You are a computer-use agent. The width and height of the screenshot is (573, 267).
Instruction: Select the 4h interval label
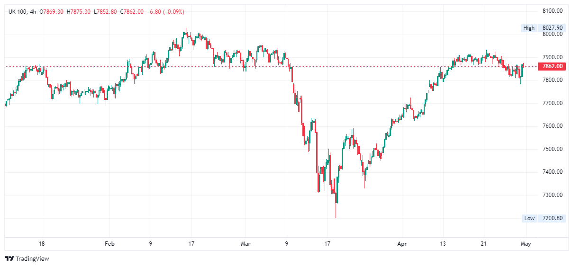coord(33,11)
